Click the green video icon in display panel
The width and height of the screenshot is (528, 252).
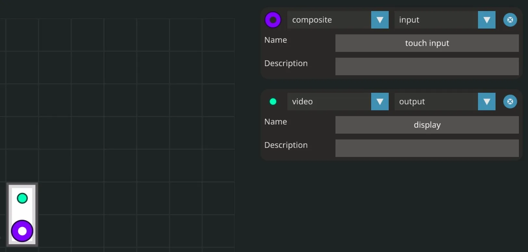(x=273, y=102)
